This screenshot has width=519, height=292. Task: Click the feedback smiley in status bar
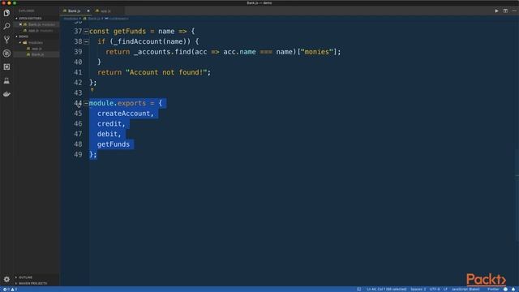(505, 290)
